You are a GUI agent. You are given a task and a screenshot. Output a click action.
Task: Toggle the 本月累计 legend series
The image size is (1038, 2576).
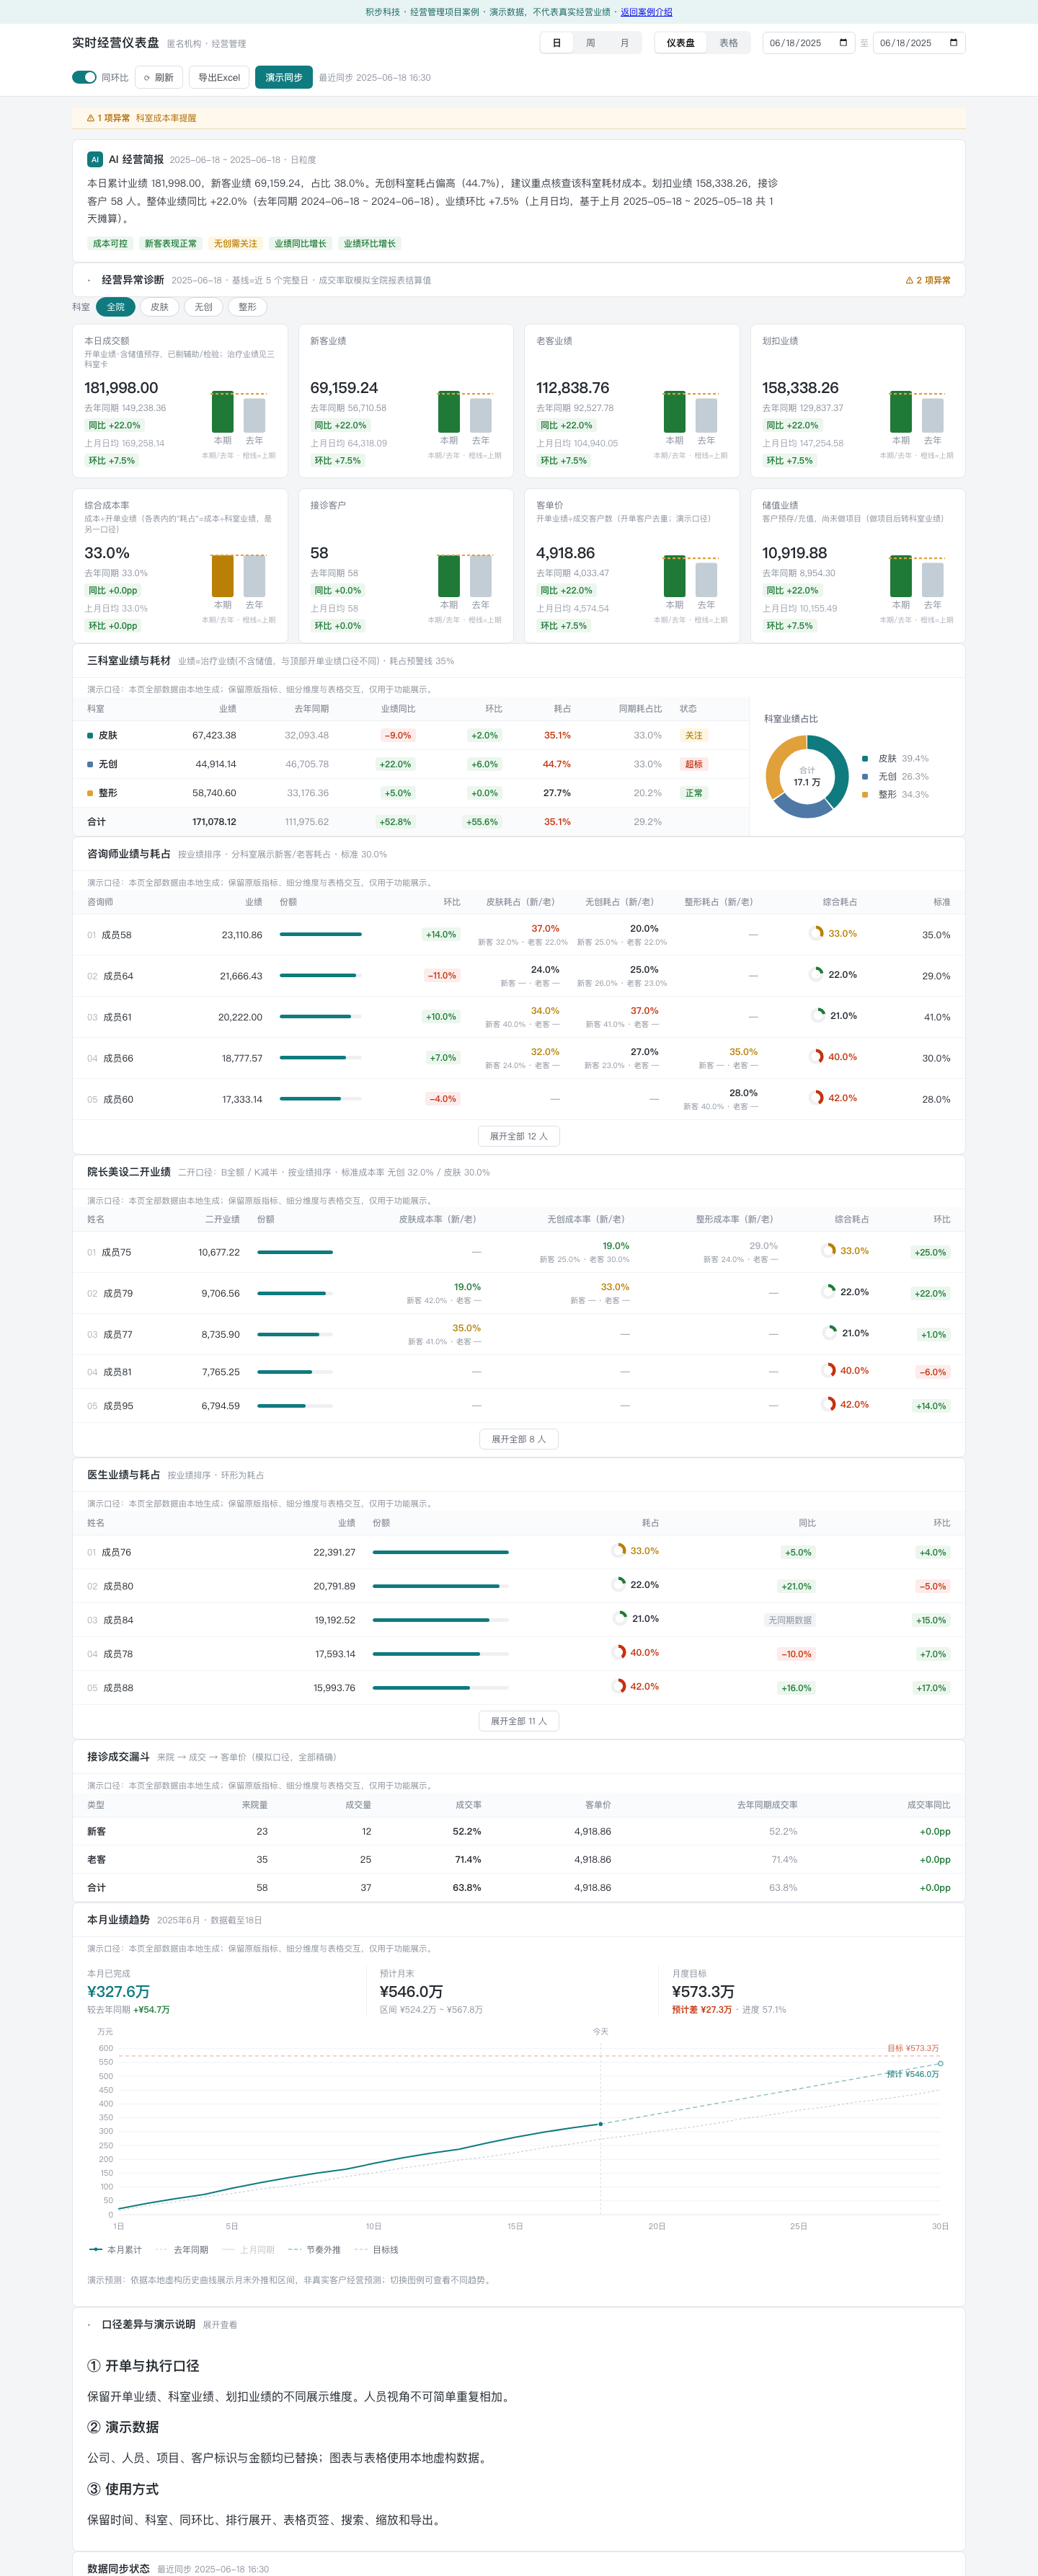tap(115, 2249)
